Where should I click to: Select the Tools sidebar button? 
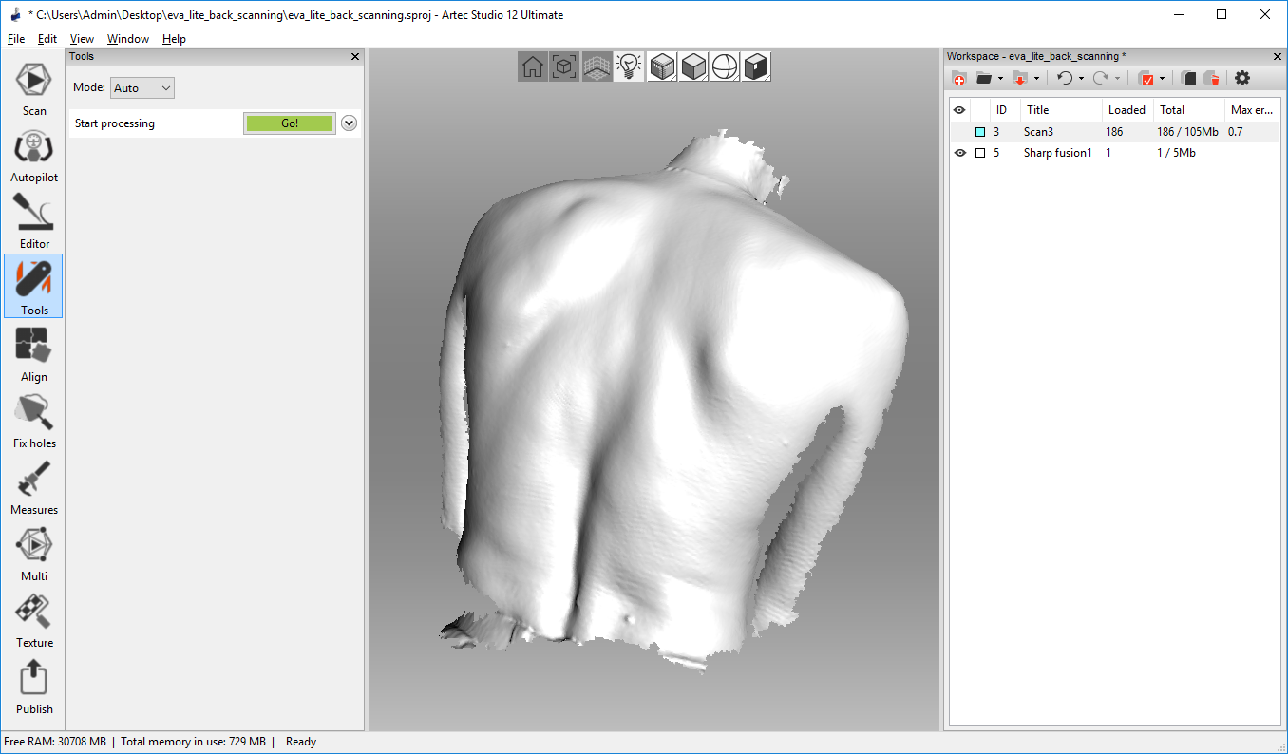[34, 287]
